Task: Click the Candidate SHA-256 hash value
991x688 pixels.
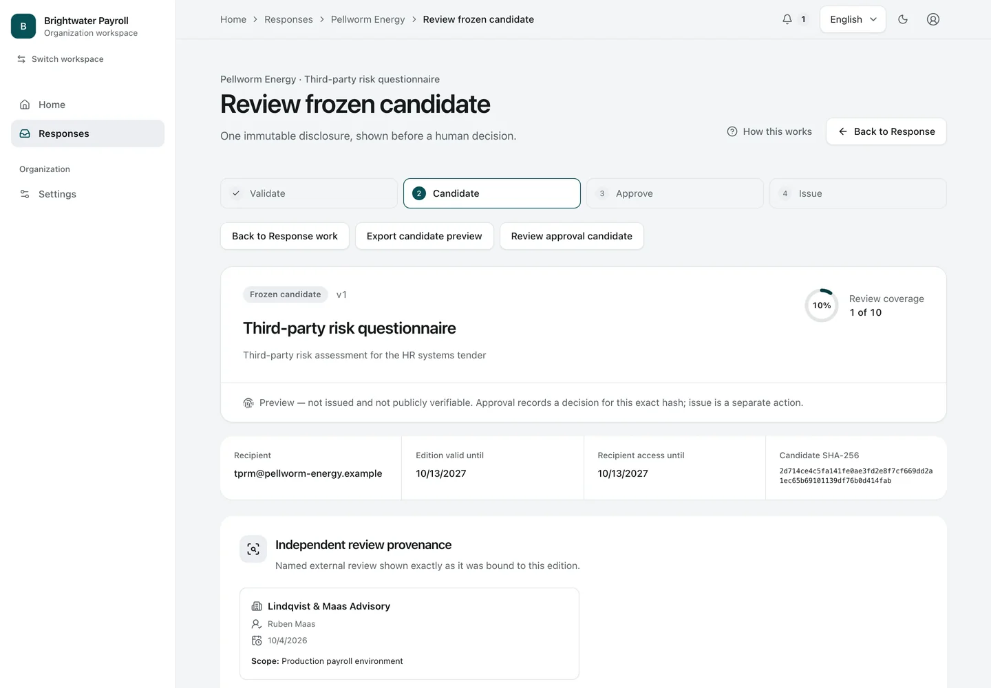Action: 856,476
